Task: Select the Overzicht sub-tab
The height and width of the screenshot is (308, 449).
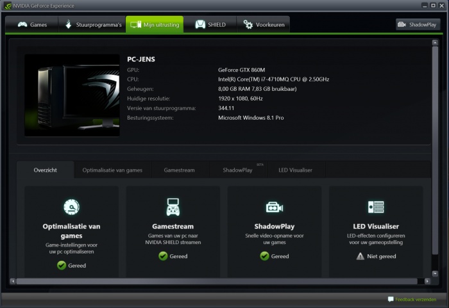Action: 46,170
